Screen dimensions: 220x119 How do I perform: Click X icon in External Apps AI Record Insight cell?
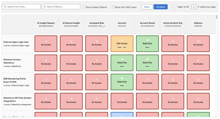tap(71, 41)
